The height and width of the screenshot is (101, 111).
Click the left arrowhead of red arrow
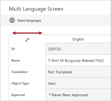pos(14,33)
